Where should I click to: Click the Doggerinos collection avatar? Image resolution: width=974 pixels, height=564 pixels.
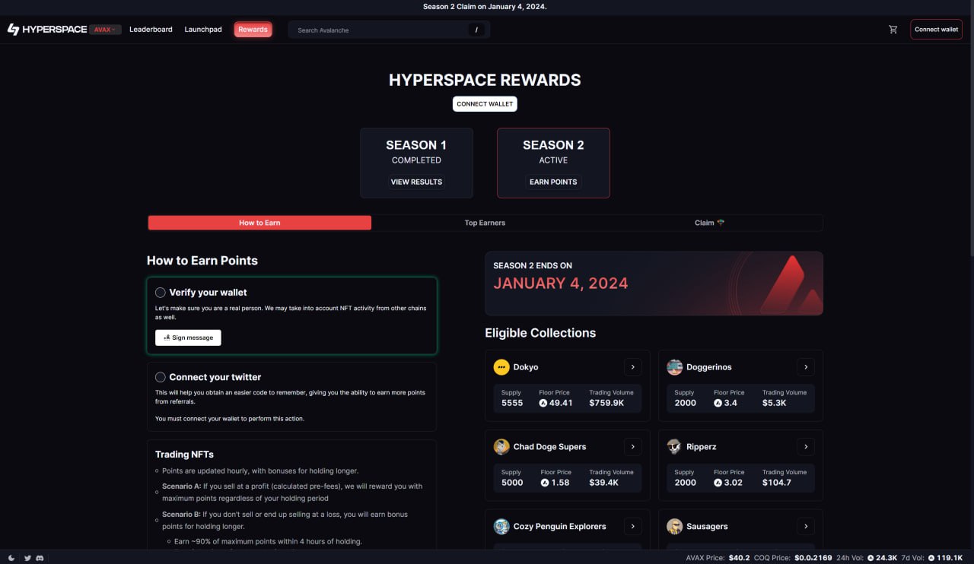tap(674, 367)
